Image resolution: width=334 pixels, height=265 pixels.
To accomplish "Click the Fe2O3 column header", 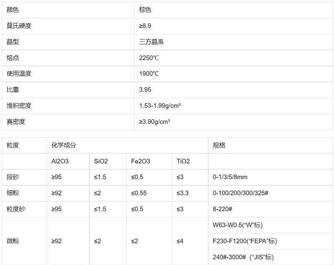I will click(141, 161).
